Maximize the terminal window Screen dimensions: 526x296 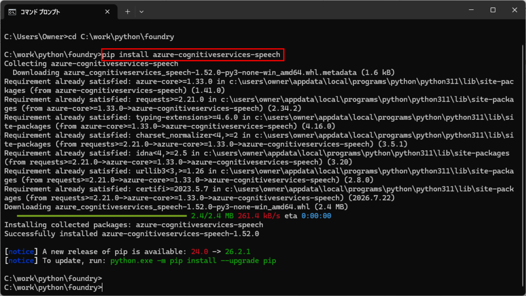(493, 10)
